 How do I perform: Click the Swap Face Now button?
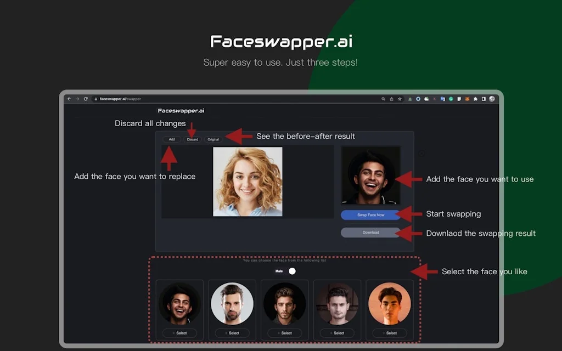pyautogui.click(x=370, y=214)
